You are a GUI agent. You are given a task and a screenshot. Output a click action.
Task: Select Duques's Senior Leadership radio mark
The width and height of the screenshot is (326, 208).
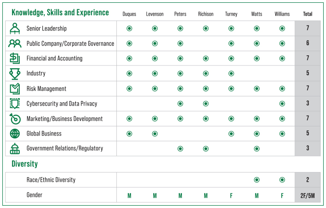point(129,29)
